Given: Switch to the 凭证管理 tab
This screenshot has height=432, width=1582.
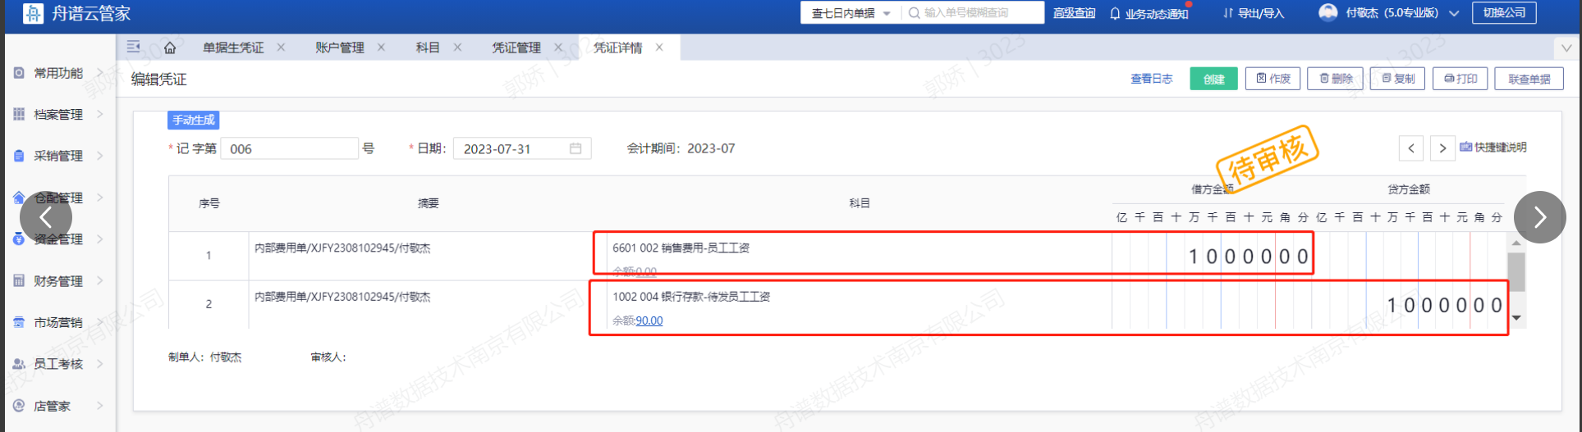Looking at the screenshot, I should (x=516, y=48).
